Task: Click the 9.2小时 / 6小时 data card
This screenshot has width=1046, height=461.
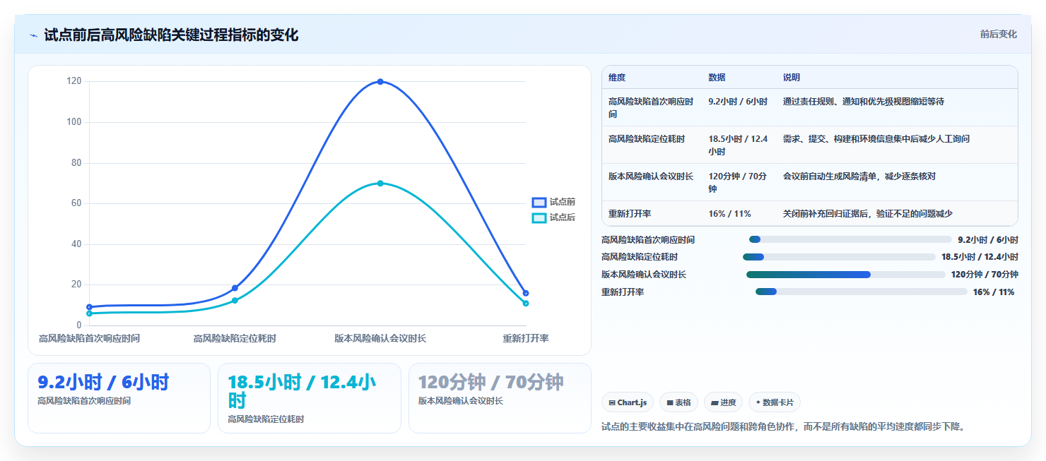Action: point(119,397)
